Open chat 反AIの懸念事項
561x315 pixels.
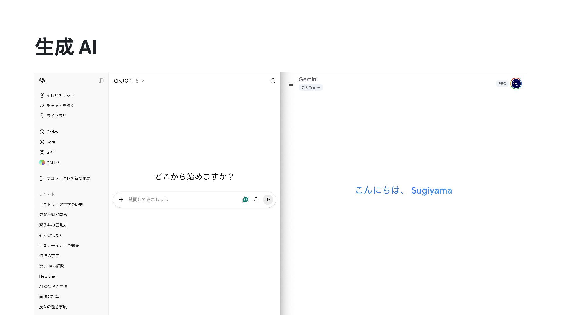(x=53, y=307)
